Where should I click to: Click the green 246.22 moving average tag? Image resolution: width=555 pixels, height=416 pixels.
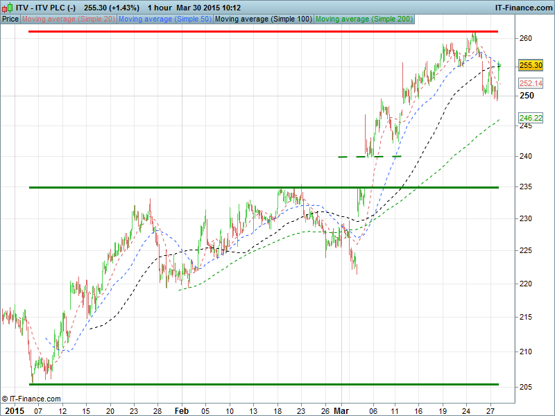tap(530, 119)
